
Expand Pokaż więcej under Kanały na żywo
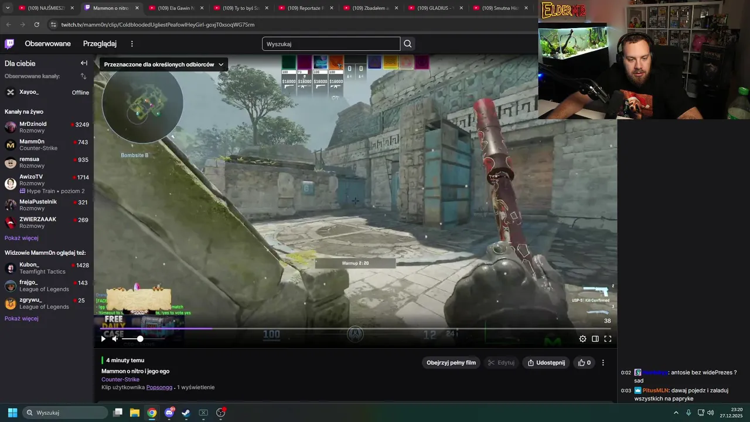pyautogui.click(x=22, y=238)
